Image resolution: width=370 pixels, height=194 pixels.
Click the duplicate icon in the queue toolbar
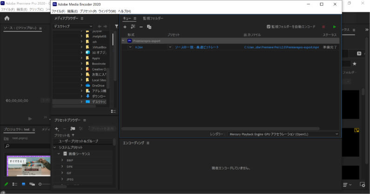149,27
